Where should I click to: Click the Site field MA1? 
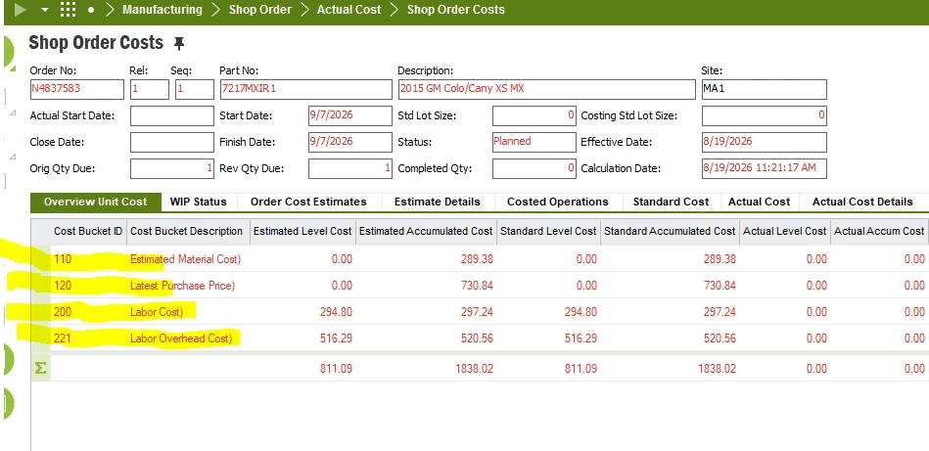click(765, 89)
